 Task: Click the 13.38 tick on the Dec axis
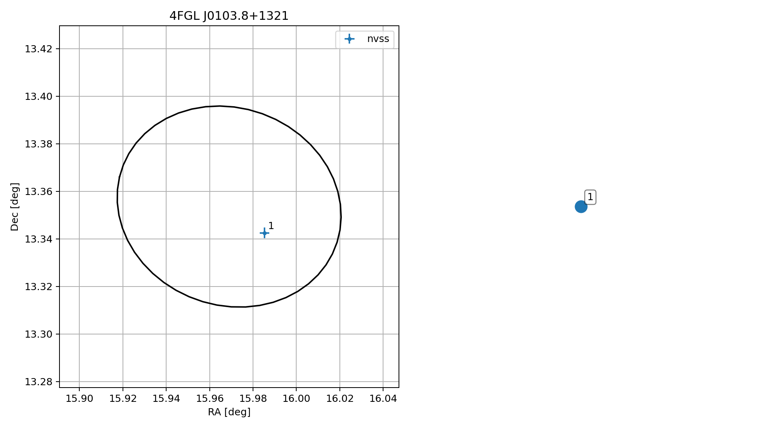point(38,144)
